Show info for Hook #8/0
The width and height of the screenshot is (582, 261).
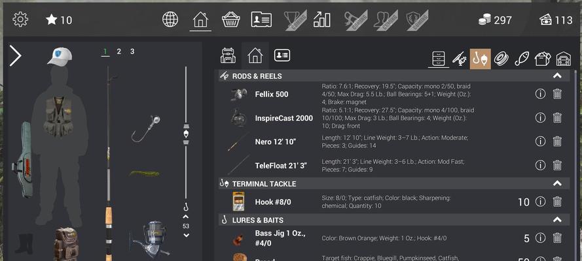(x=541, y=202)
